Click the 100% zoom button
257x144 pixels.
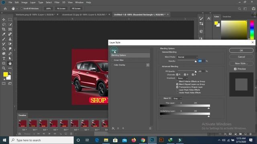(48, 8)
